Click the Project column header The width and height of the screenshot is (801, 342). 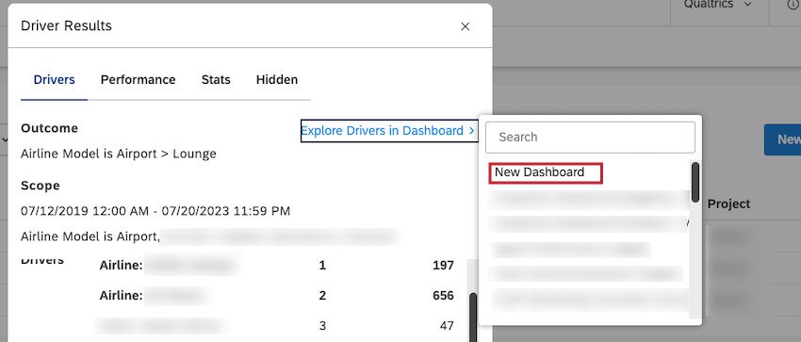[x=729, y=204]
